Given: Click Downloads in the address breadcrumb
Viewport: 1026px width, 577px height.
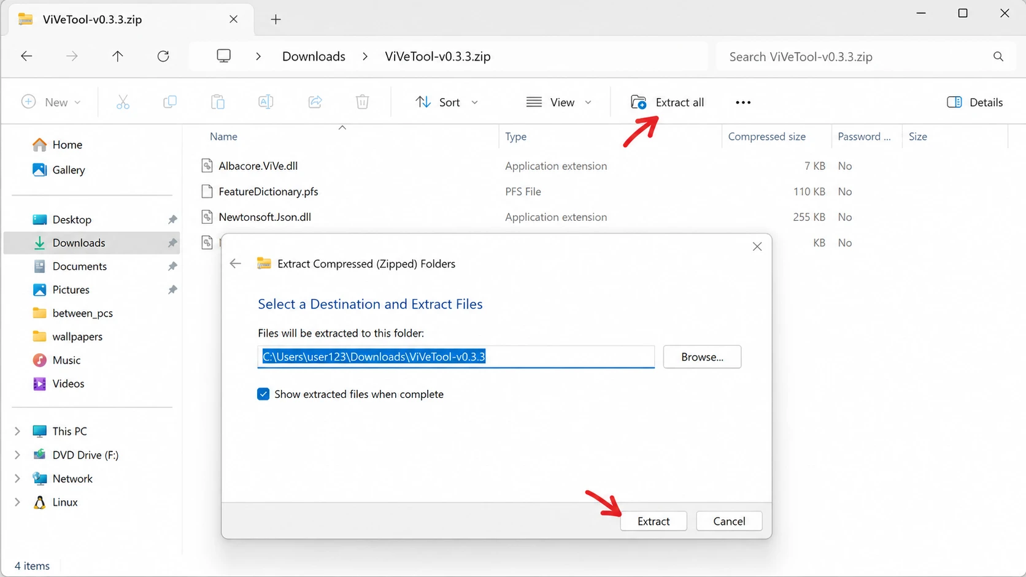Looking at the screenshot, I should (314, 56).
